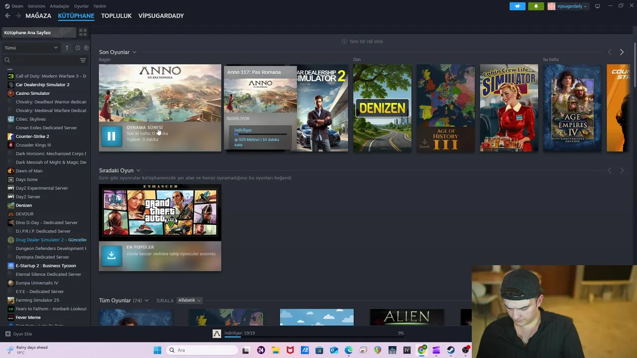The image size is (637, 358).
Task: Switch to the MAĞAZA tab
Action: [x=38, y=16]
